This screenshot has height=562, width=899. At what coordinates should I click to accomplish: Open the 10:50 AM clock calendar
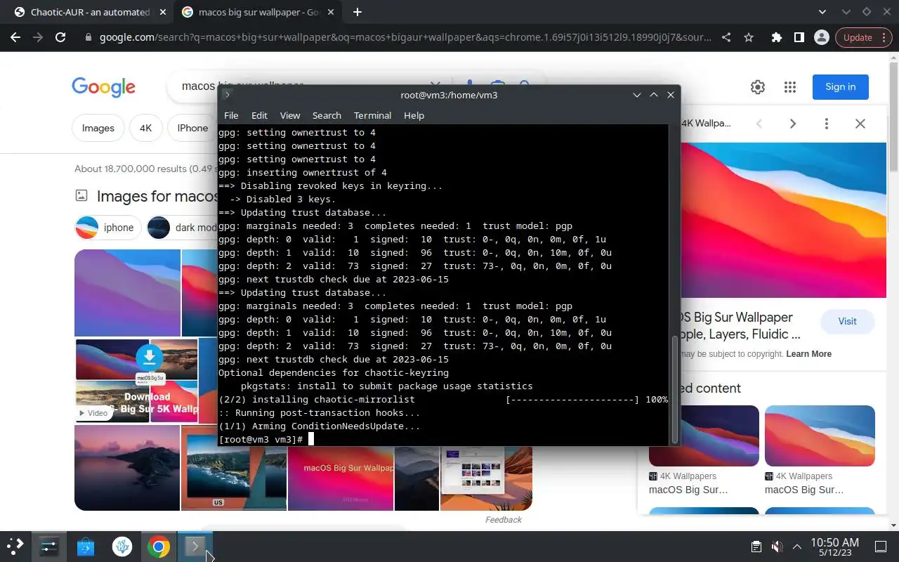834,547
